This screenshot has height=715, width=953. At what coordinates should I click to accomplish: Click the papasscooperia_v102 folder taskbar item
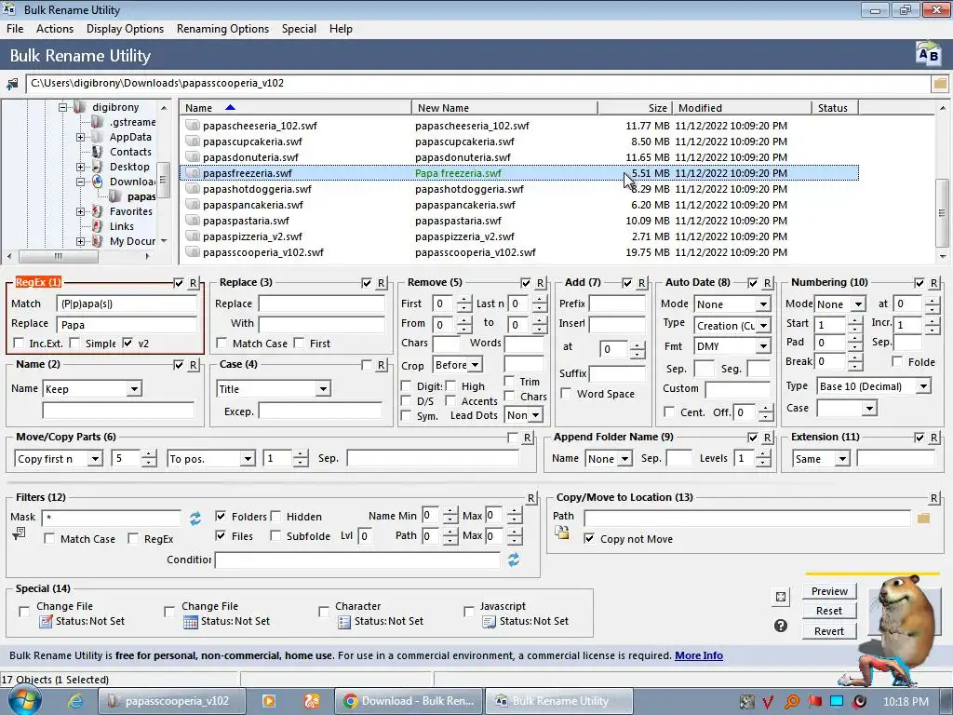[x=171, y=701]
